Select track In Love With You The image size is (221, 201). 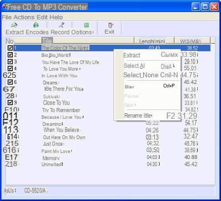tap(59, 76)
